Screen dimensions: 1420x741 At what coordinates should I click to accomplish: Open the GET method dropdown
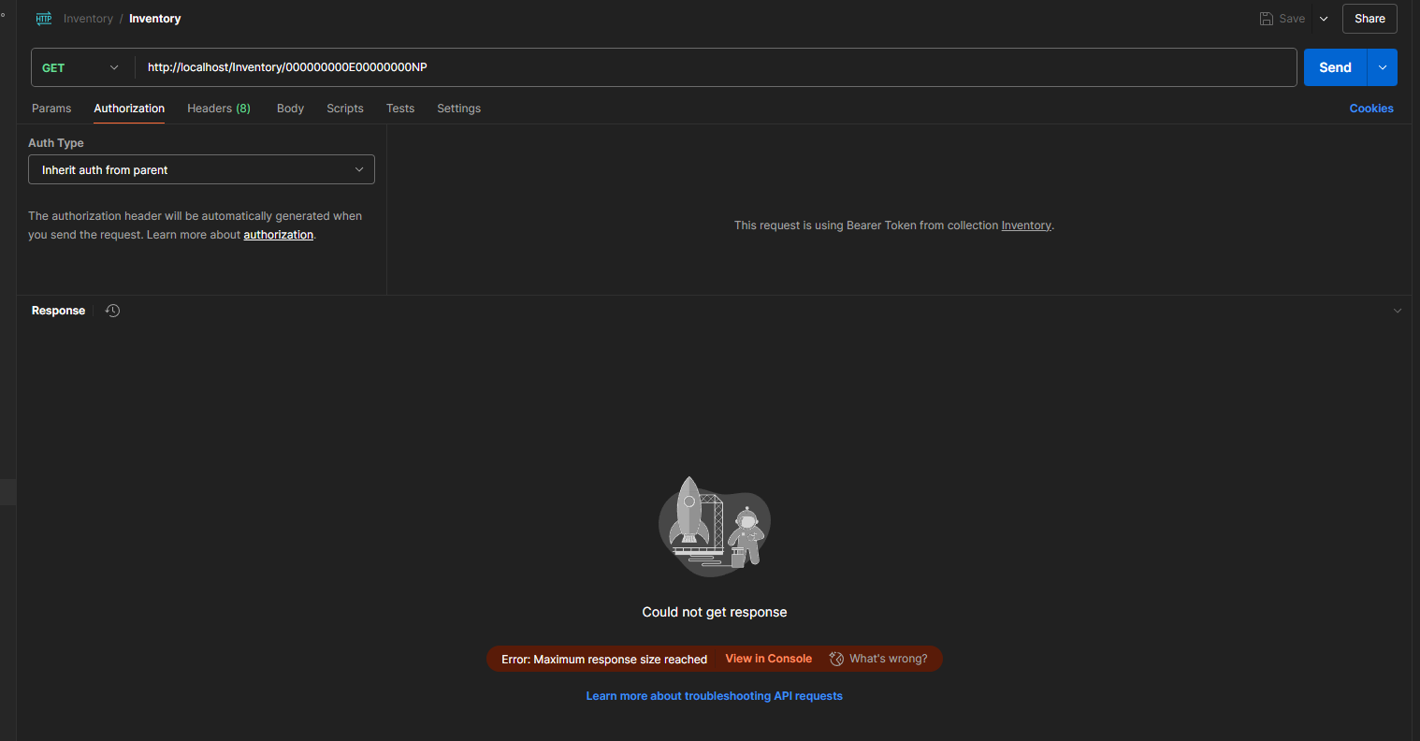click(82, 67)
